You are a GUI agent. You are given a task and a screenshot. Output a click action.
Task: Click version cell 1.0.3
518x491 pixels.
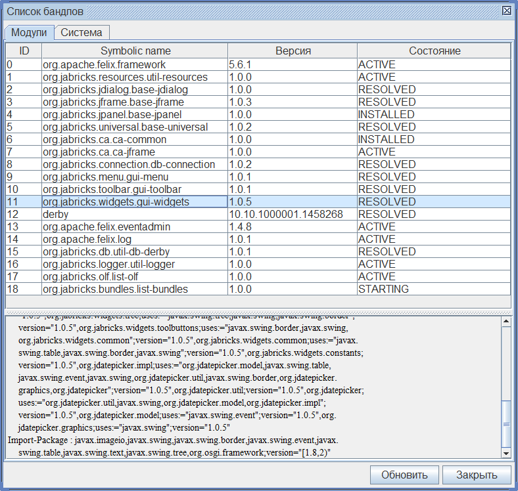(x=293, y=102)
